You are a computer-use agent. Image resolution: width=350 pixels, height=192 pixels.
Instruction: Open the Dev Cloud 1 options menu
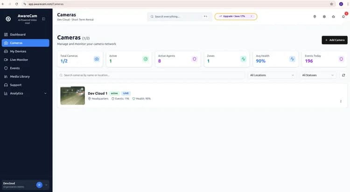tap(341, 101)
